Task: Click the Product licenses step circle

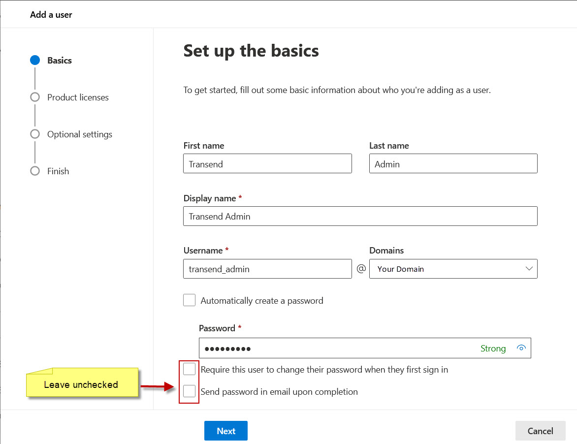Action: [34, 97]
